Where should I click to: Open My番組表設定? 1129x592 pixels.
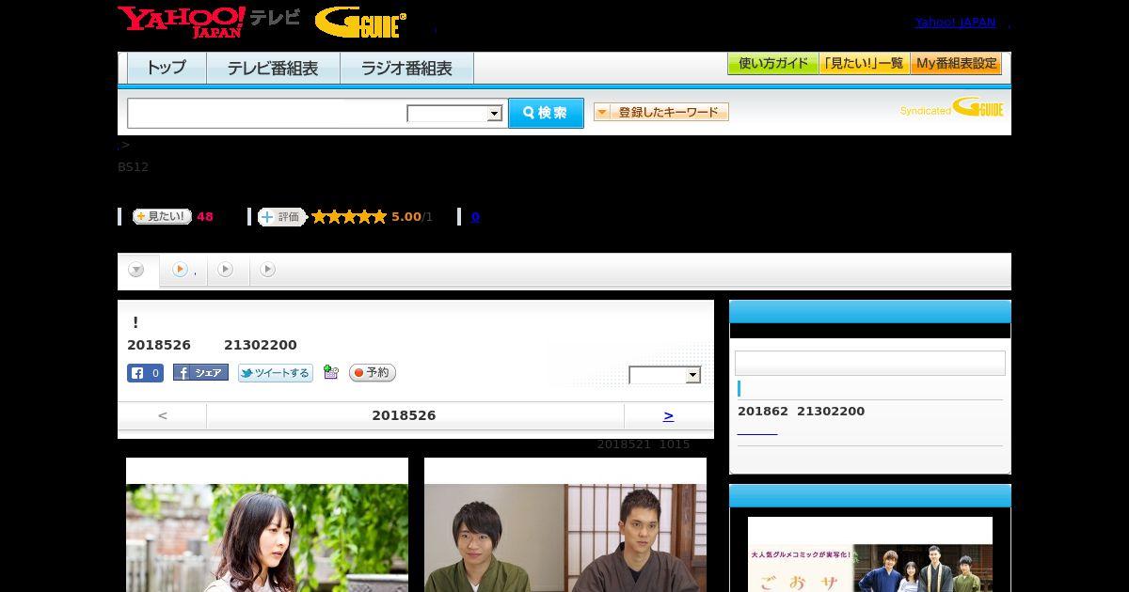(x=956, y=64)
